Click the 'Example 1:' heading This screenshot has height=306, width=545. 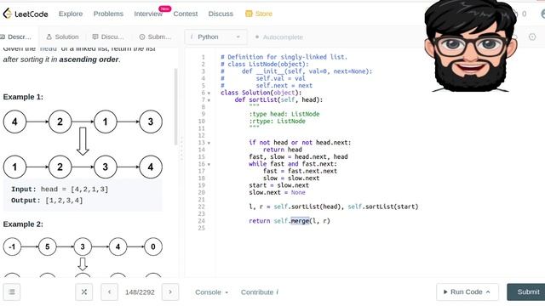tap(23, 97)
